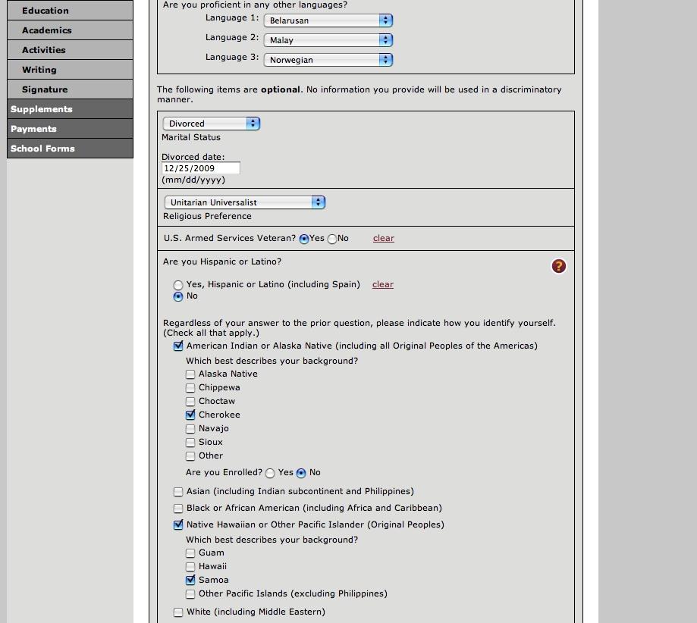The height and width of the screenshot is (623, 697).
Task: Open the Supplements menu item
Action: coord(70,109)
